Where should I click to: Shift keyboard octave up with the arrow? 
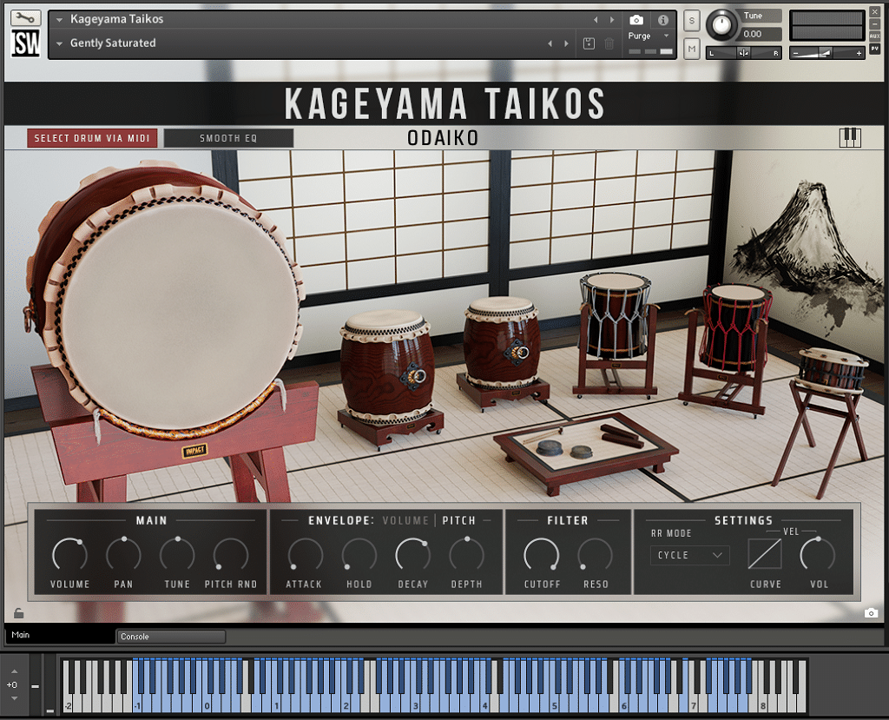14,671
